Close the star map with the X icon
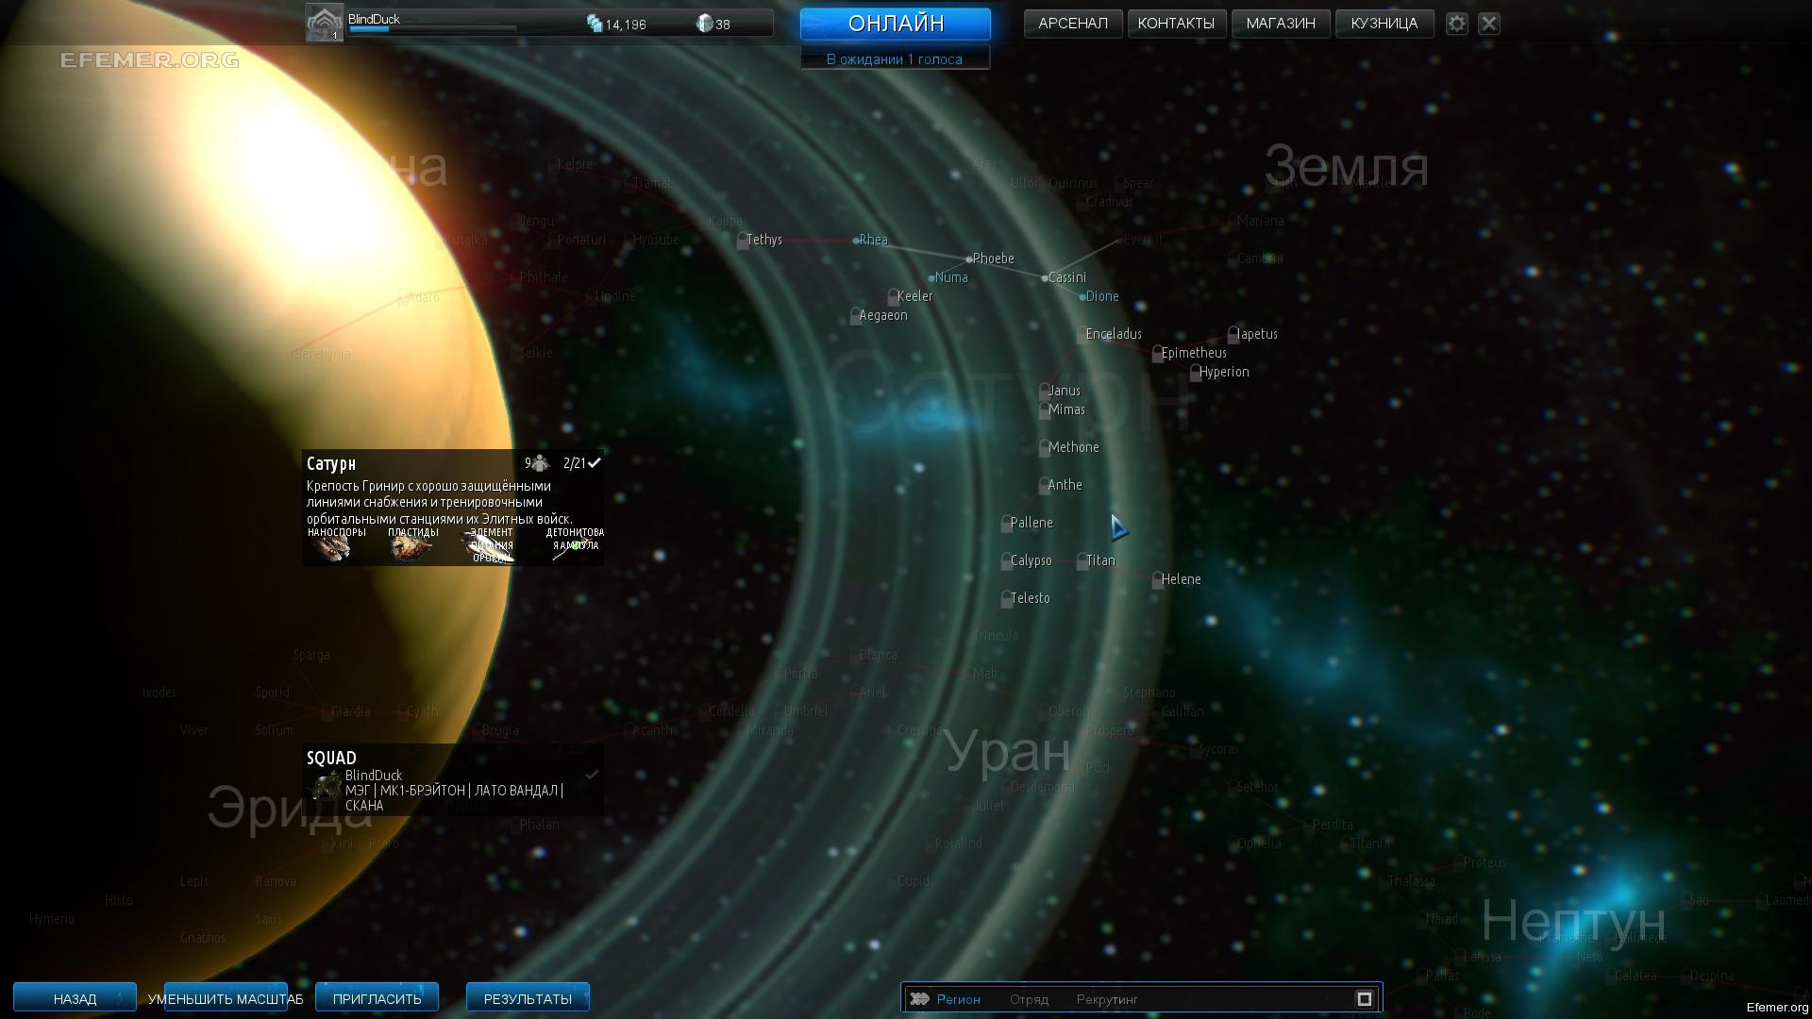The width and height of the screenshot is (1812, 1019). click(x=1489, y=24)
